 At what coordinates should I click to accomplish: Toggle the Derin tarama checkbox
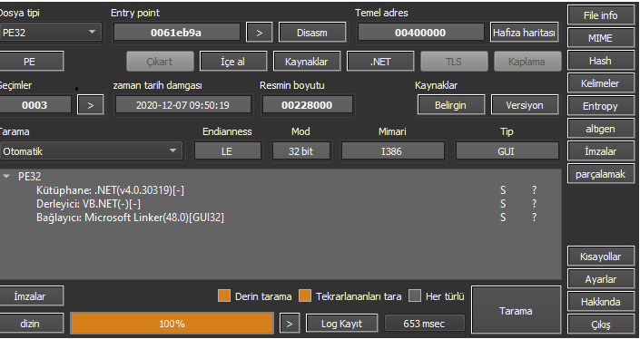224,296
